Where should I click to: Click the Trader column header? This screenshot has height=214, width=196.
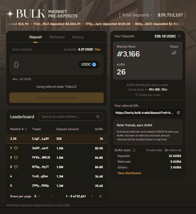[37, 129]
